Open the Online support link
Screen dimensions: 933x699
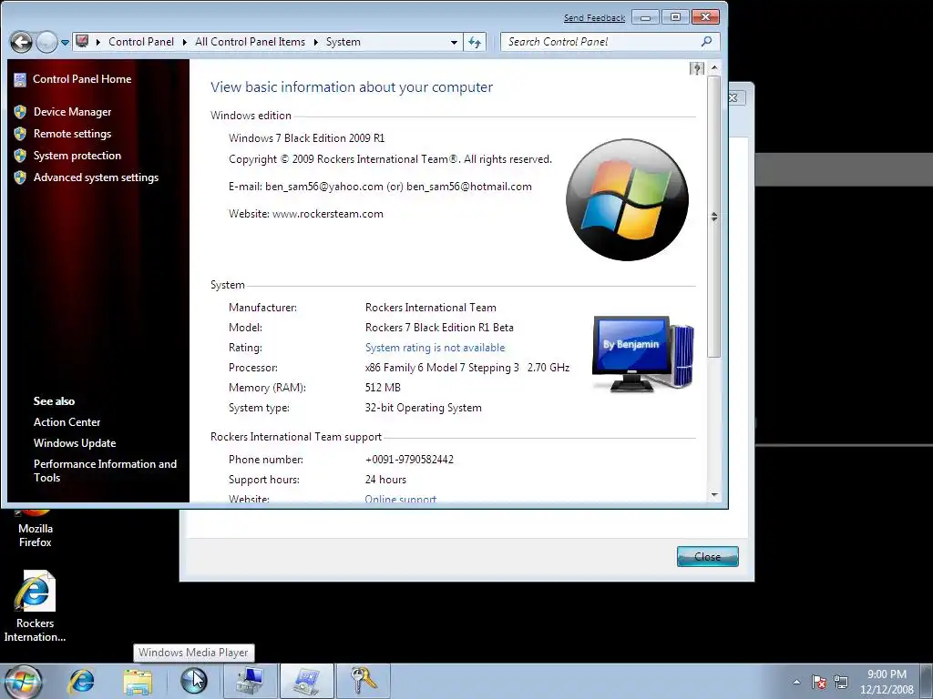coord(401,499)
